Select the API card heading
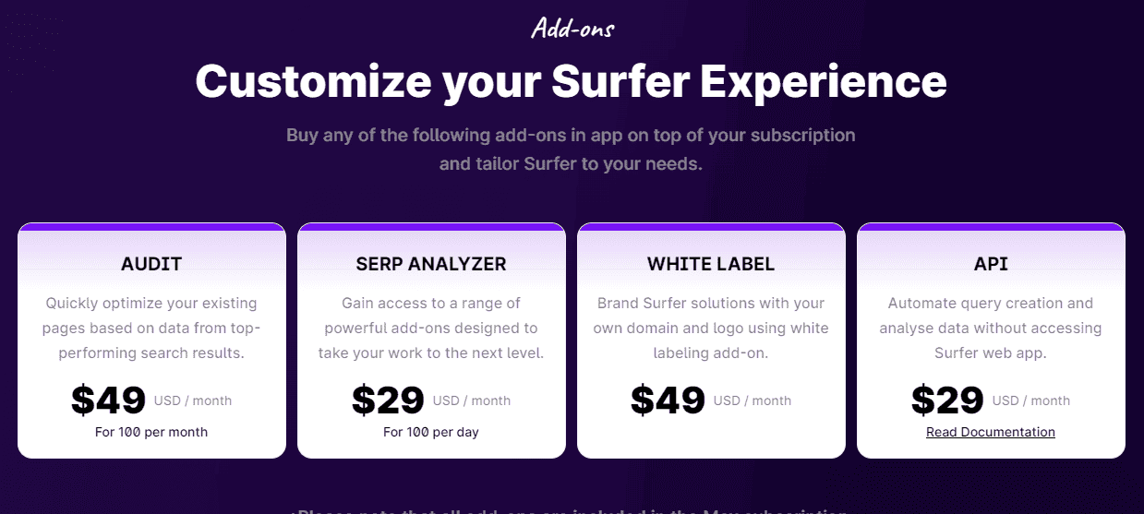 pyautogui.click(x=991, y=264)
